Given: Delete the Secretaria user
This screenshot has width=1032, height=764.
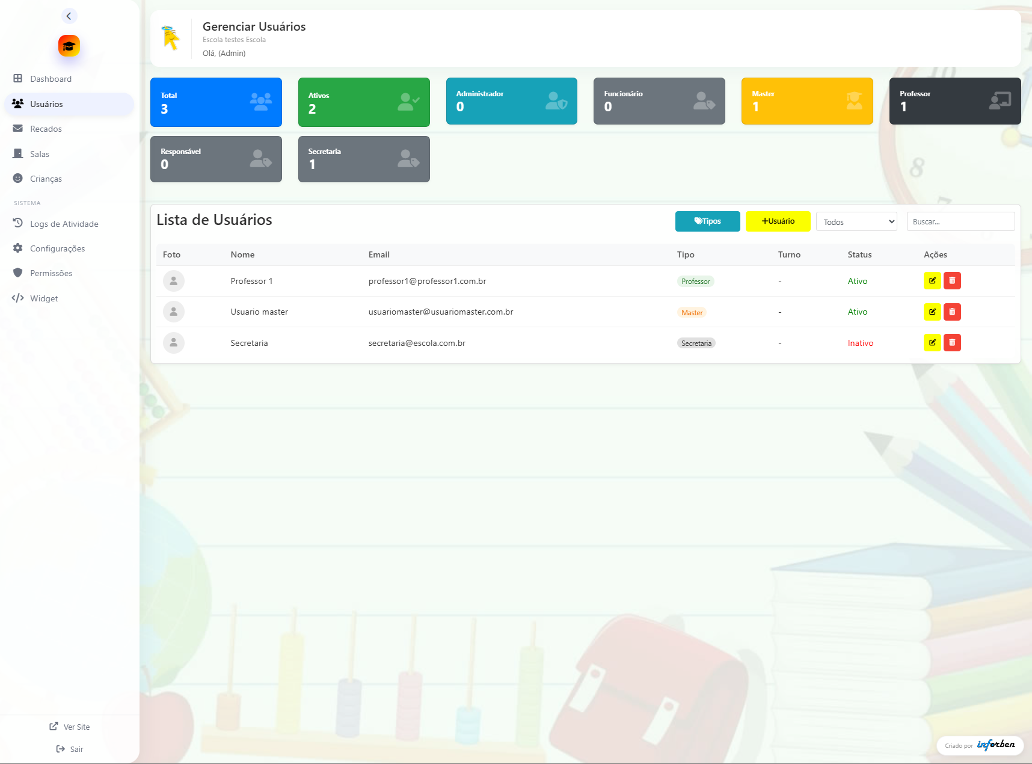Looking at the screenshot, I should click(x=952, y=342).
